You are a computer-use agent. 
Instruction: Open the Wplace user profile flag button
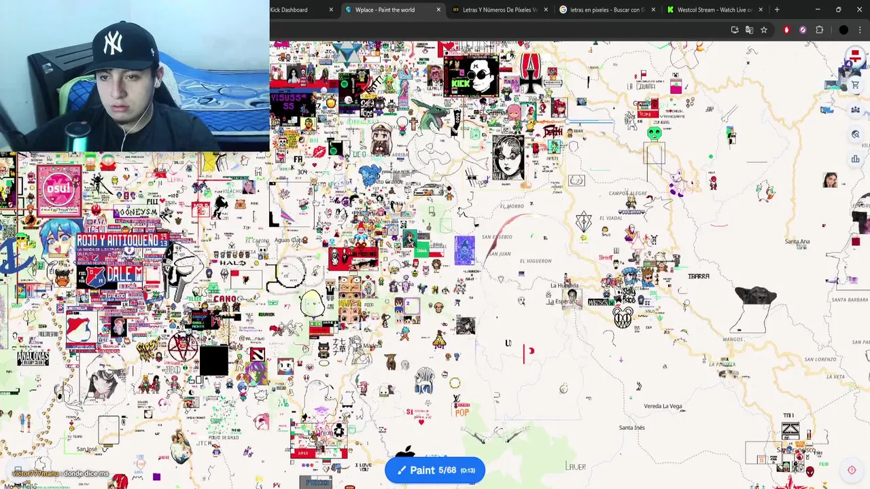[855, 58]
